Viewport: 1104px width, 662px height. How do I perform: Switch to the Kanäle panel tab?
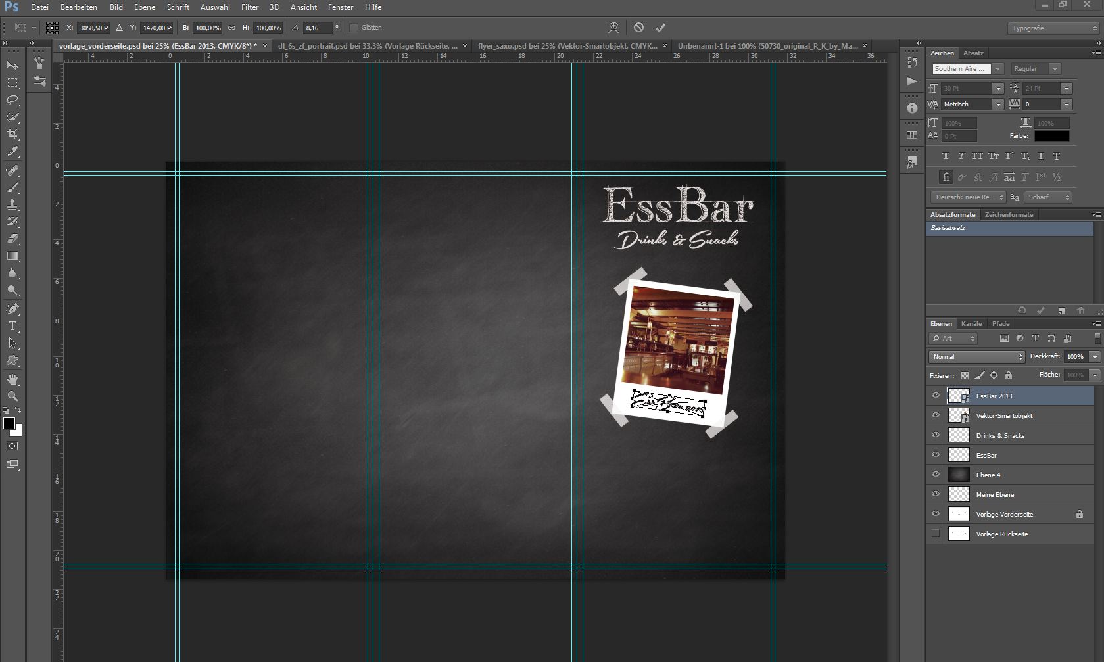pyautogui.click(x=971, y=323)
